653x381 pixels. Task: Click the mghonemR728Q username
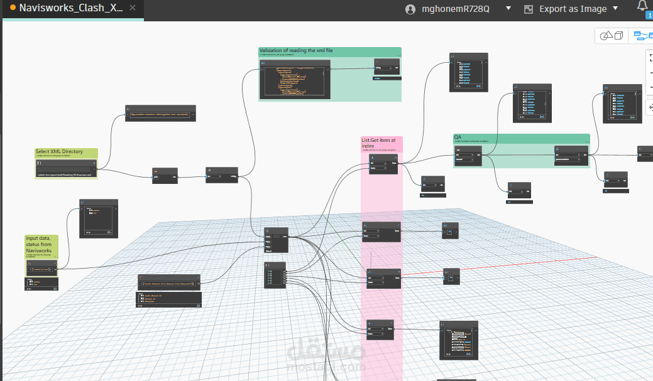pyautogui.click(x=456, y=9)
